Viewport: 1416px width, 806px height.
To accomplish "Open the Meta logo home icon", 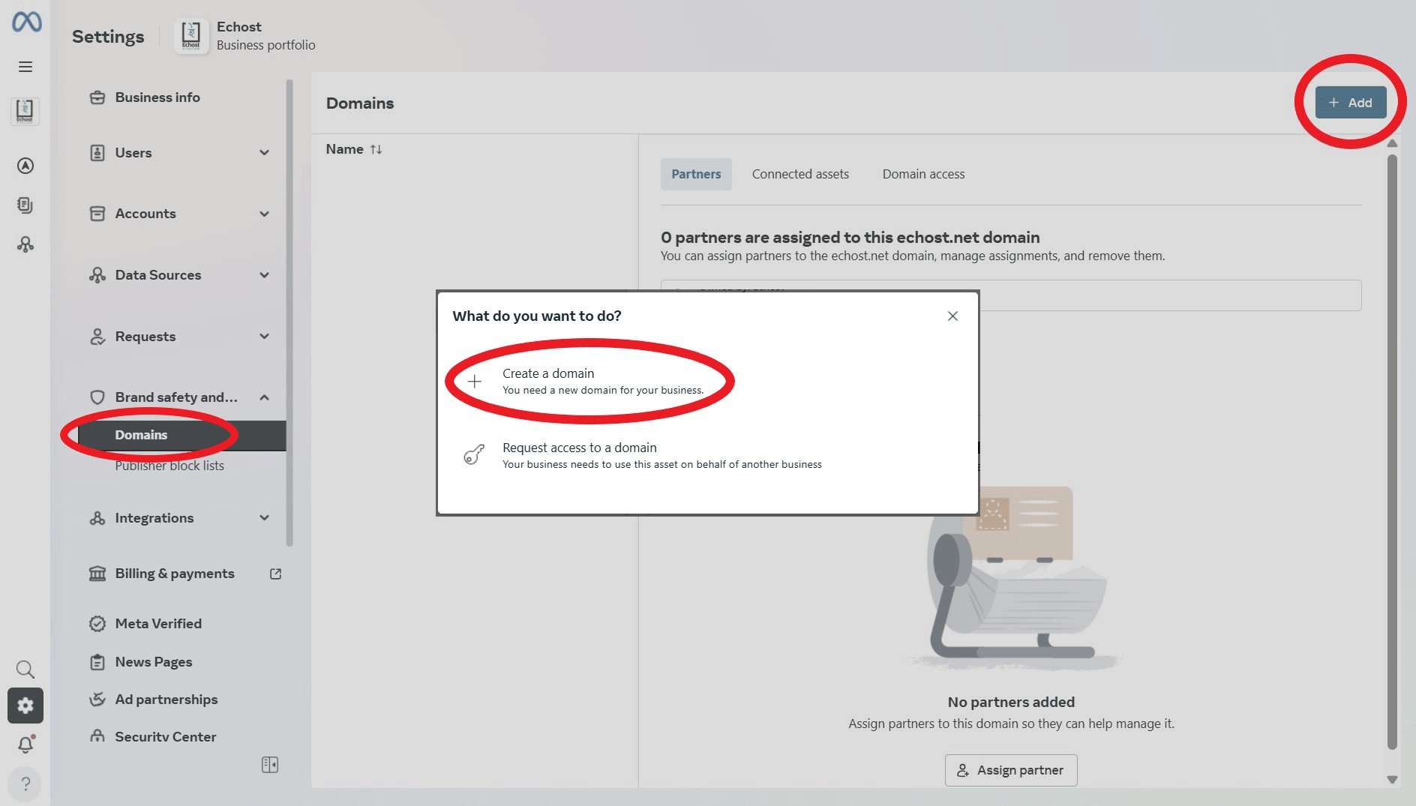I will point(26,22).
